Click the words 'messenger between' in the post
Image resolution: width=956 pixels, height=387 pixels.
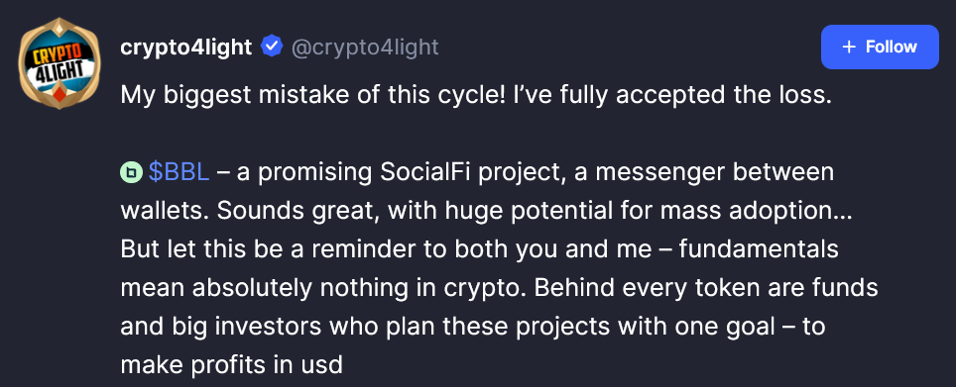(x=715, y=172)
